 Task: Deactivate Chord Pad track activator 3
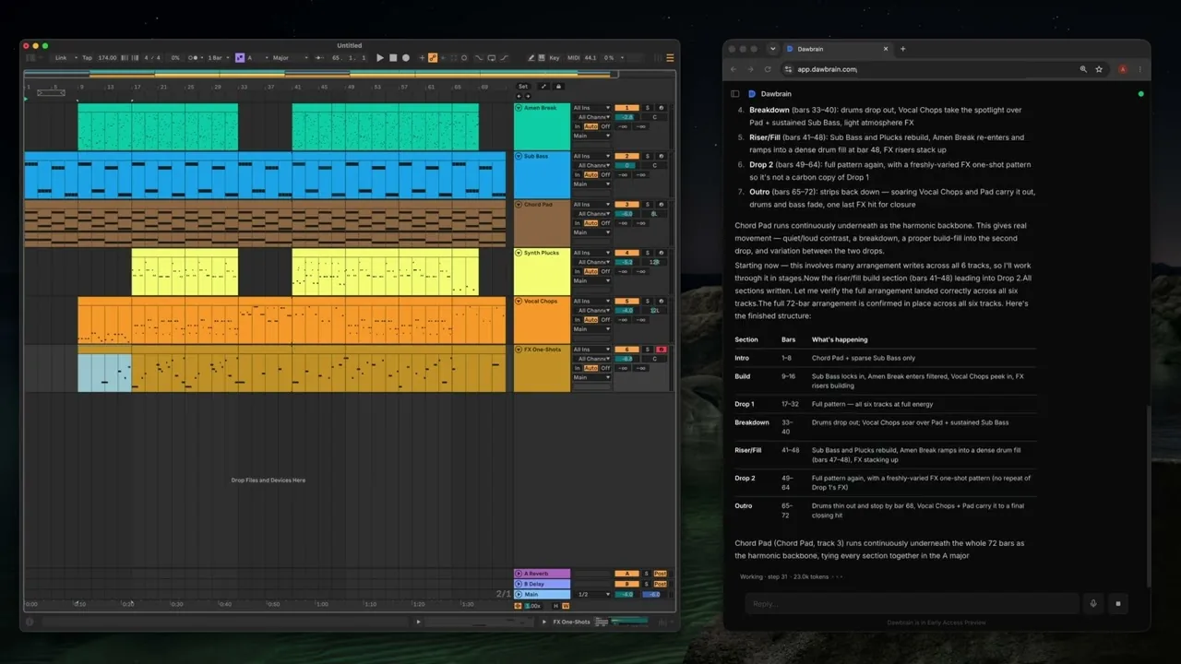pos(626,205)
